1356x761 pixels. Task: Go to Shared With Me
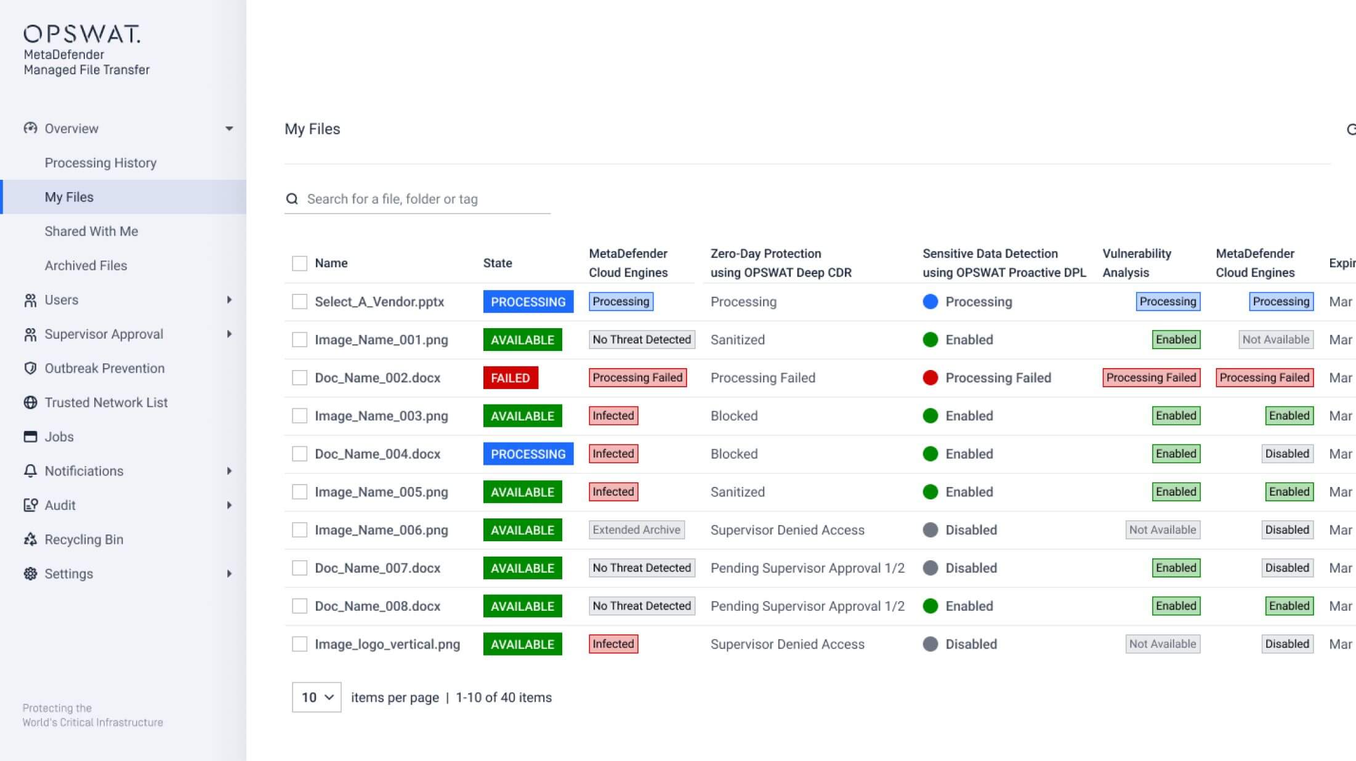tap(91, 232)
